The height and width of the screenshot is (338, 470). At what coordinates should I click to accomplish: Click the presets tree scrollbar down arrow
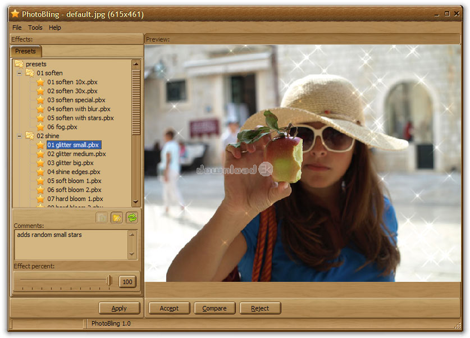[136, 202]
